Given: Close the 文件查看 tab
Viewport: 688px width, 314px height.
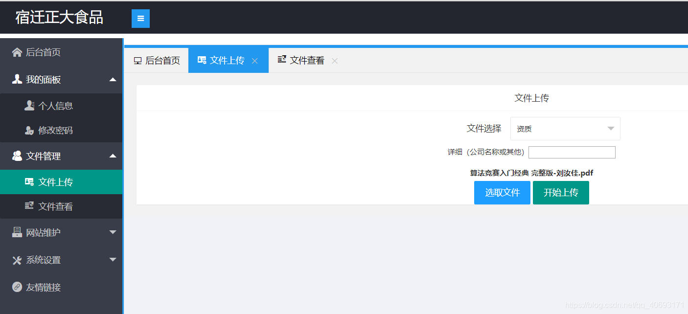Looking at the screenshot, I should coord(335,61).
